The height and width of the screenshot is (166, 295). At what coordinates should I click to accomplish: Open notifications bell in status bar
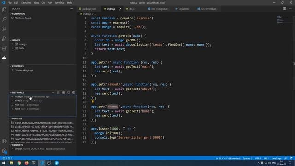point(291,158)
